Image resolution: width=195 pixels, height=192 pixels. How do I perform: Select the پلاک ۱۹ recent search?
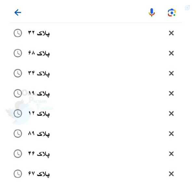(x=39, y=94)
